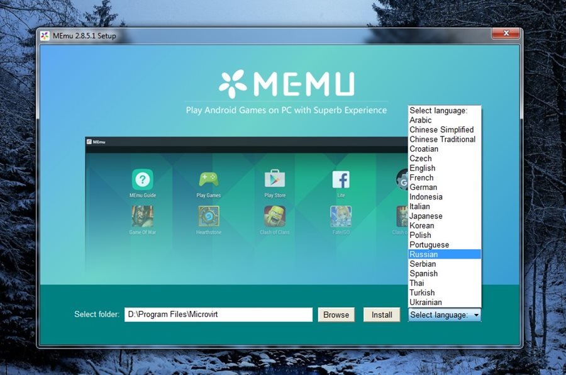This screenshot has width=566, height=375.
Task: Click the Hearthstone icon in preview
Action: click(208, 216)
